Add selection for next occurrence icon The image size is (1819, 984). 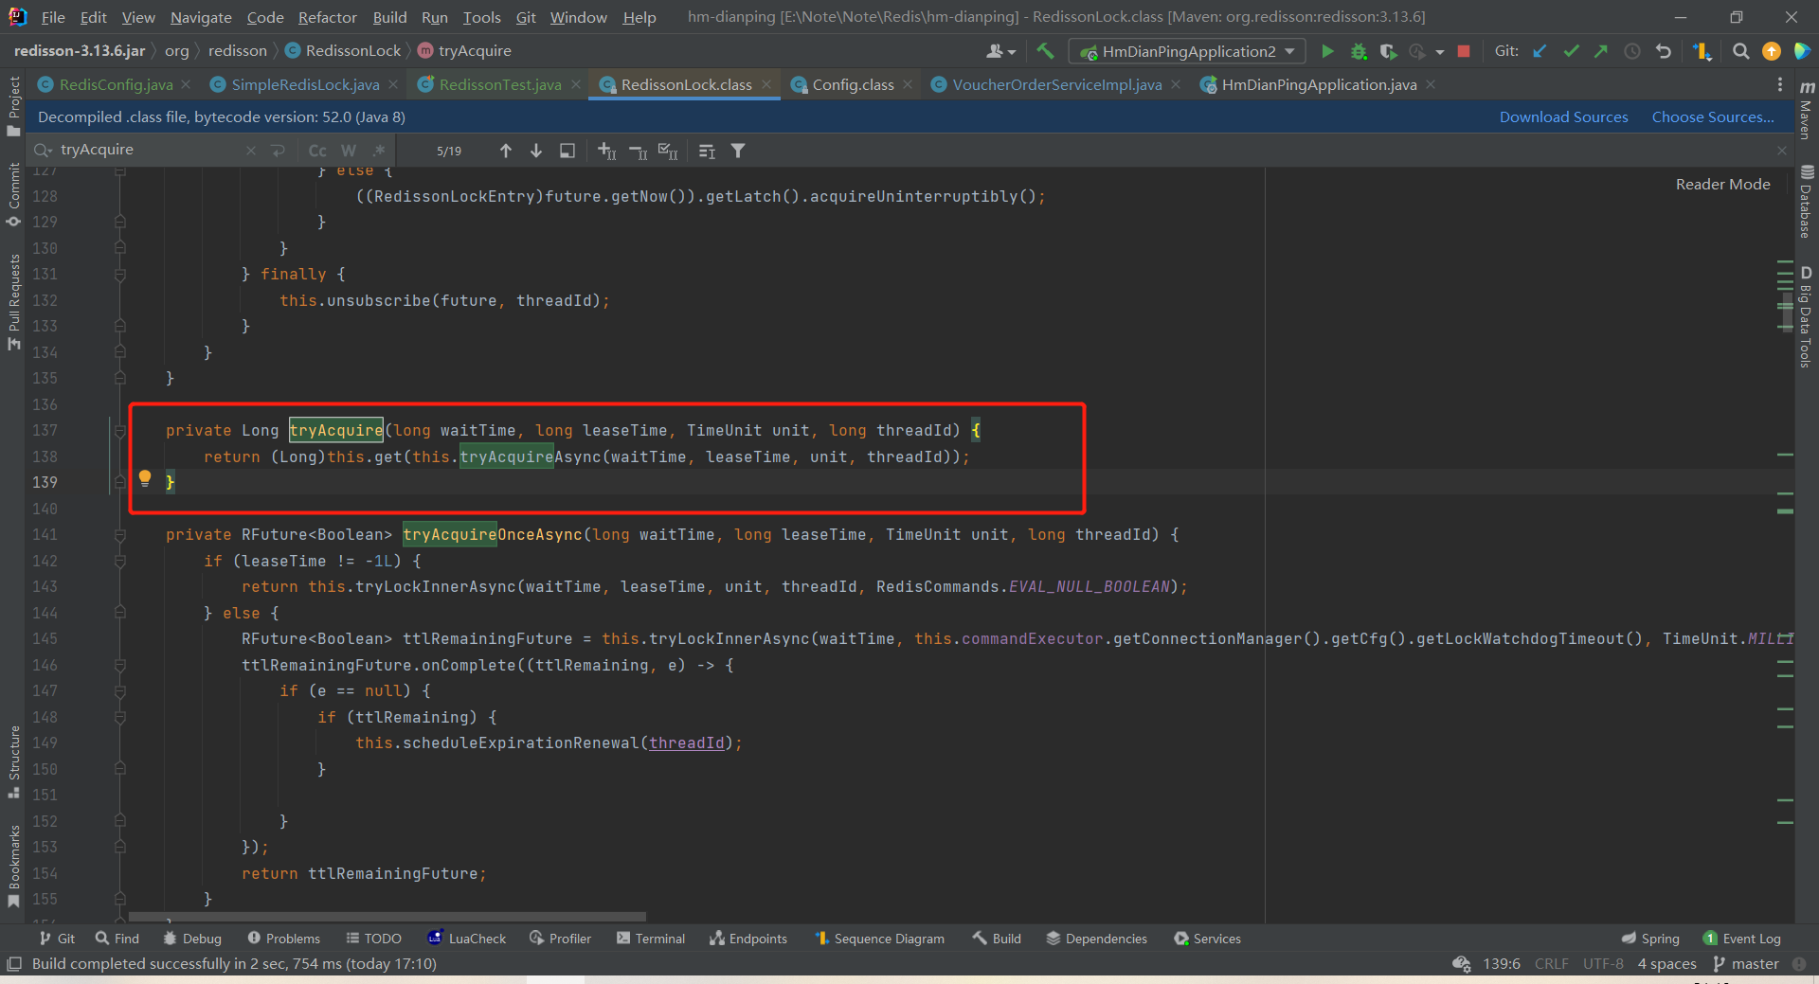(606, 151)
